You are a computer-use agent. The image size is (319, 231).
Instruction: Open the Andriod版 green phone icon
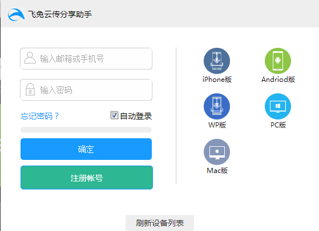coord(278,61)
